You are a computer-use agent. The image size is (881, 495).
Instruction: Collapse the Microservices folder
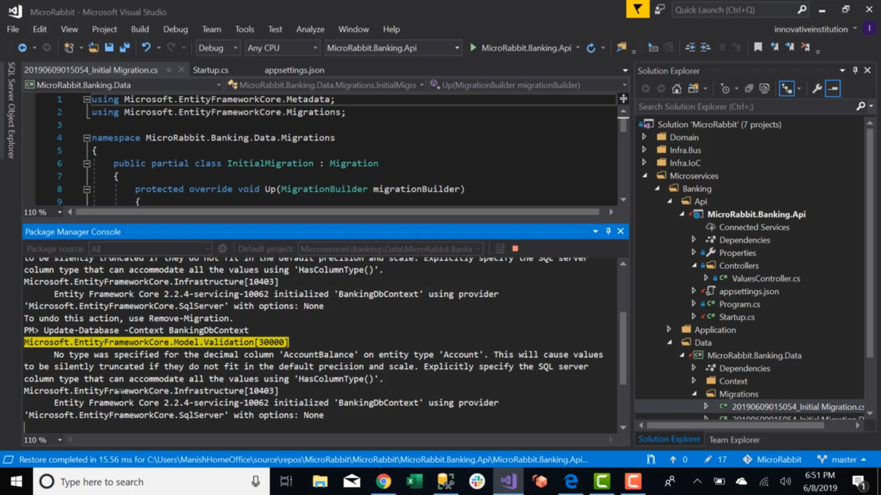645,176
